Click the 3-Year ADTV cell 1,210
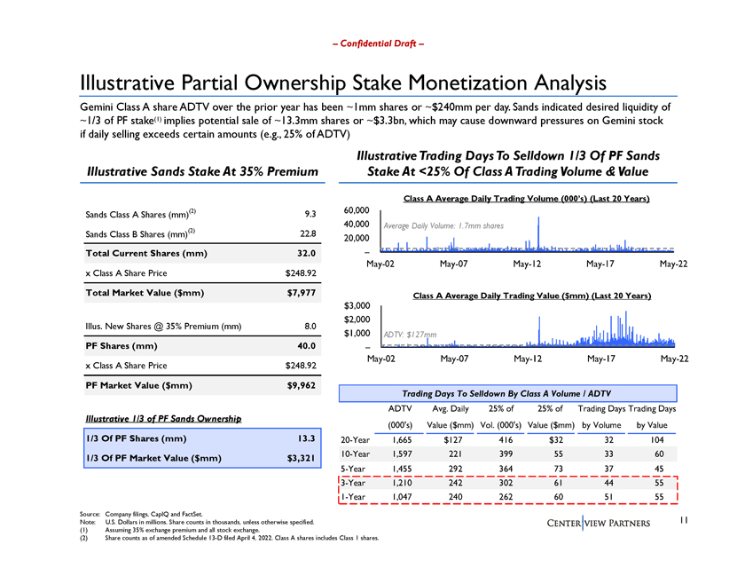This screenshot has width=745, height=576. point(402,483)
